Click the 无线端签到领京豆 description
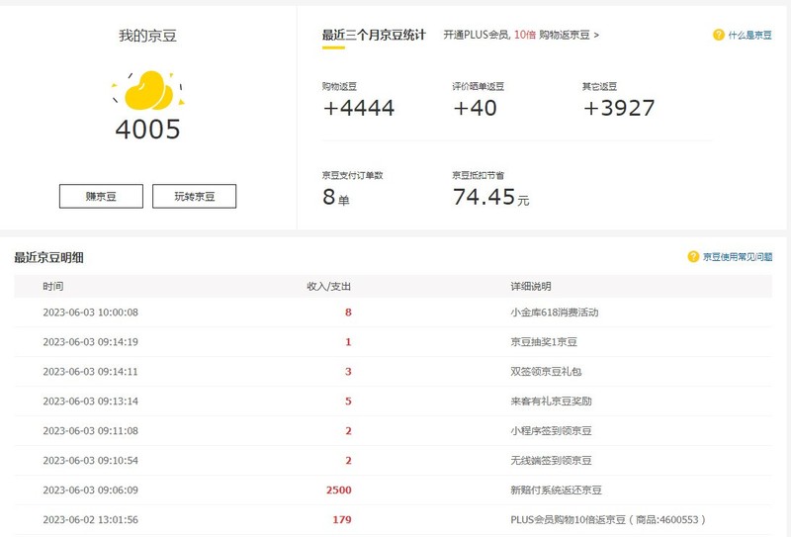Image resolution: width=791 pixels, height=537 pixels. (551, 461)
